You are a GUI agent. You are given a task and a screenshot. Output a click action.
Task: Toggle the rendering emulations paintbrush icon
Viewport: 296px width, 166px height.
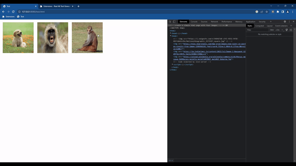coord(286,30)
